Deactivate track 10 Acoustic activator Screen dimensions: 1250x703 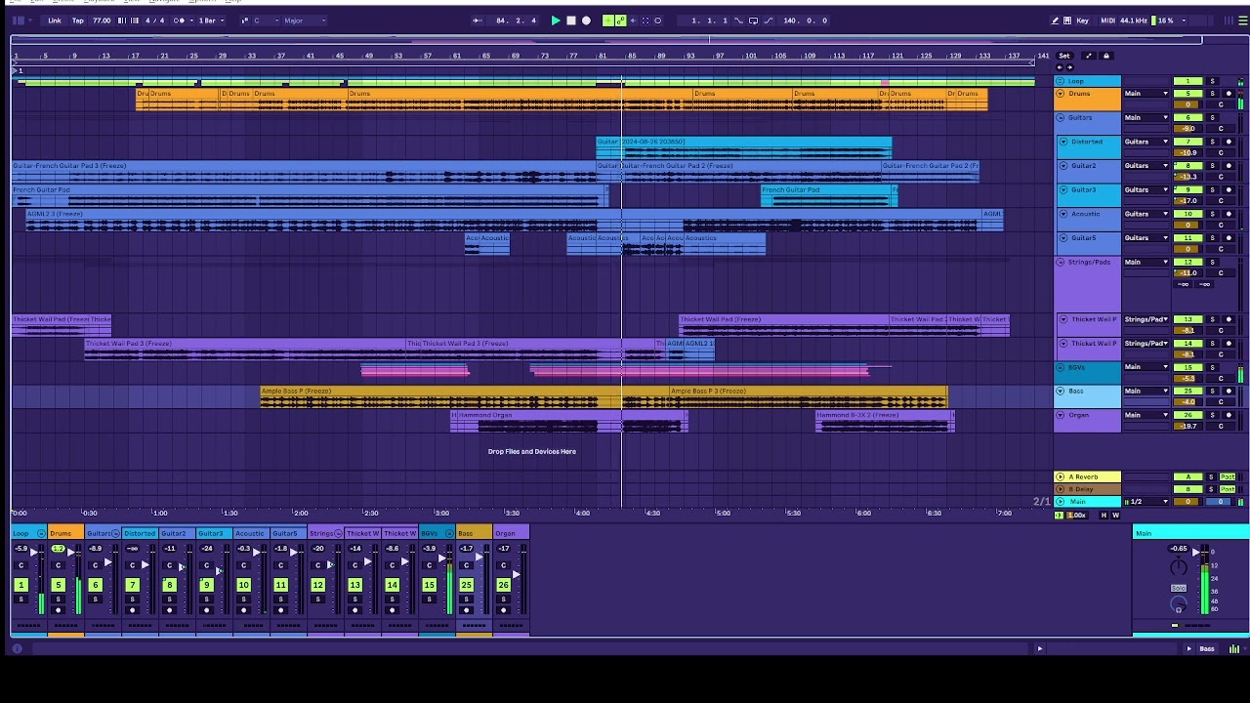pos(1187,214)
